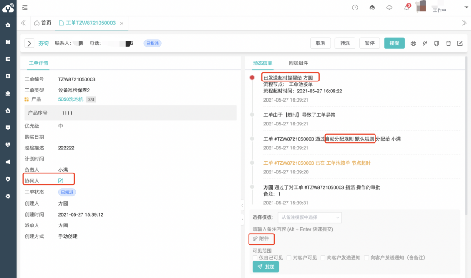
Task: Enable 仅自己可见 visibility option
Action: click(x=255, y=258)
